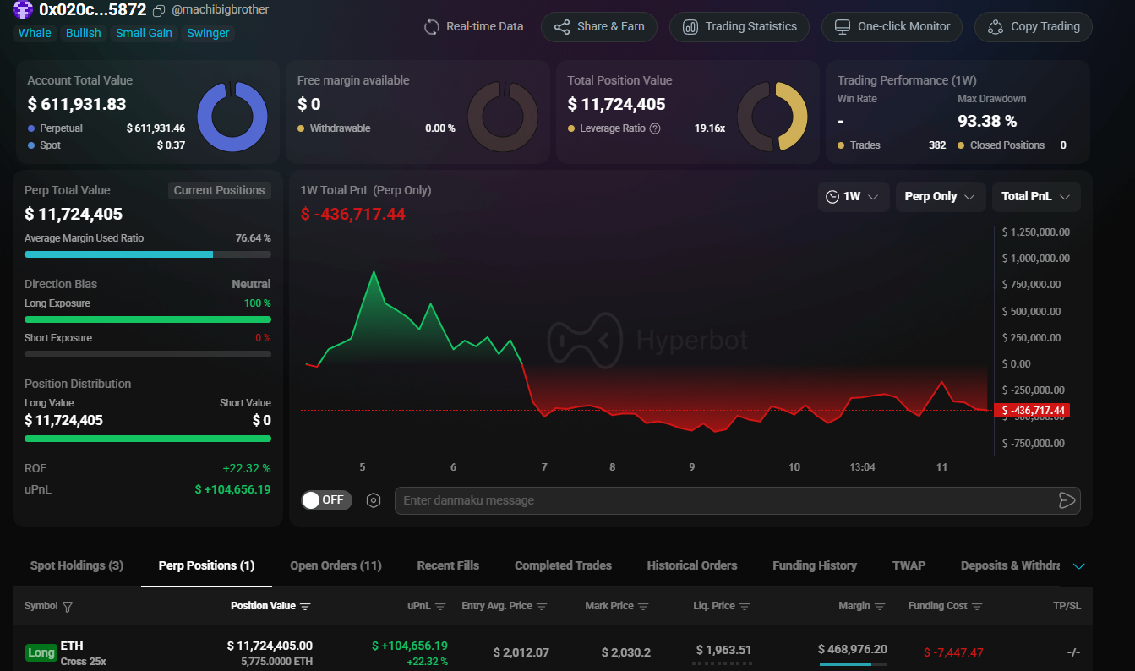Toggle the danmaku OFF switch on
The height and width of the screenshot is (671, 1135).
326,500
